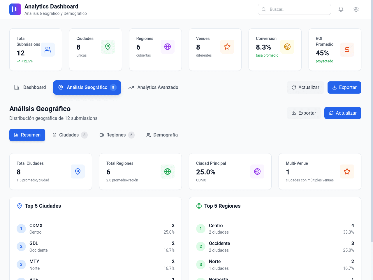Open the Regiones sub-tab
This screenshot has width=373, height=280.
click(117, 135)
